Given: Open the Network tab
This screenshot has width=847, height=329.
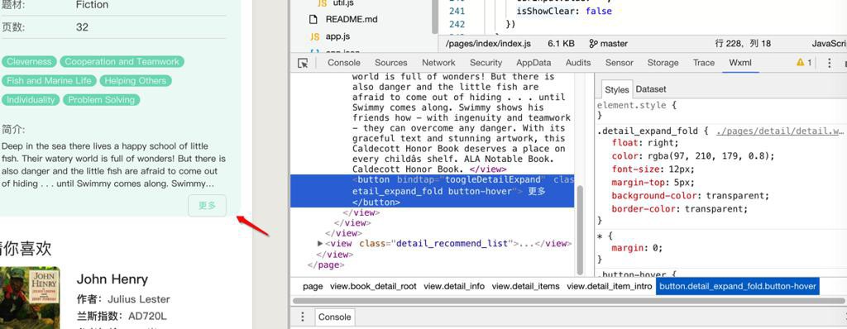Looking at the screenshot, I should 438,63.
